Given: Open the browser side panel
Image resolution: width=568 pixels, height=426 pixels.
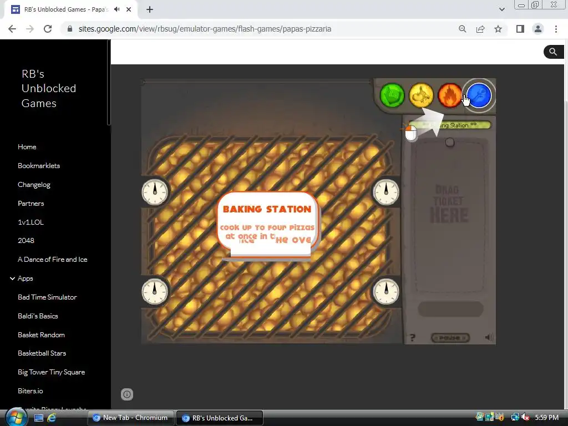Looking at the screenshot, I should click(x=520, y=29).
